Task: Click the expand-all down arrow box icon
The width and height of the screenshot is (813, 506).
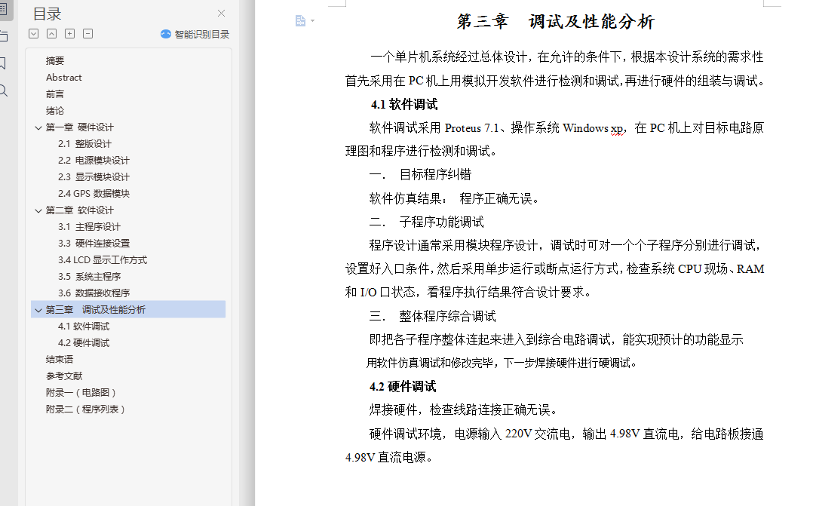Action: 34,34
